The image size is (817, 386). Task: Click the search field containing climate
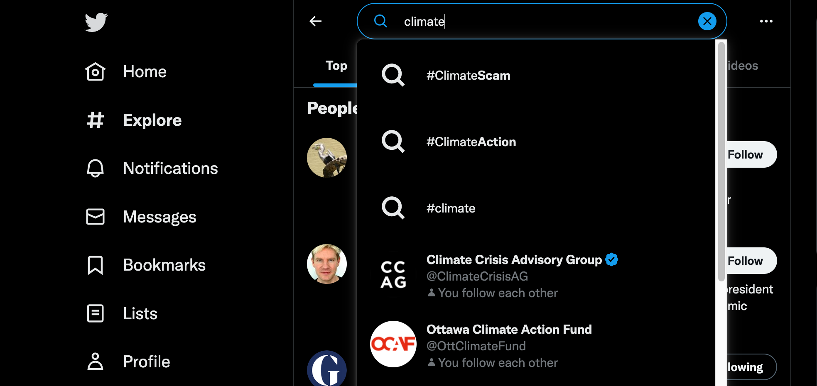click(x=542, y=21)
